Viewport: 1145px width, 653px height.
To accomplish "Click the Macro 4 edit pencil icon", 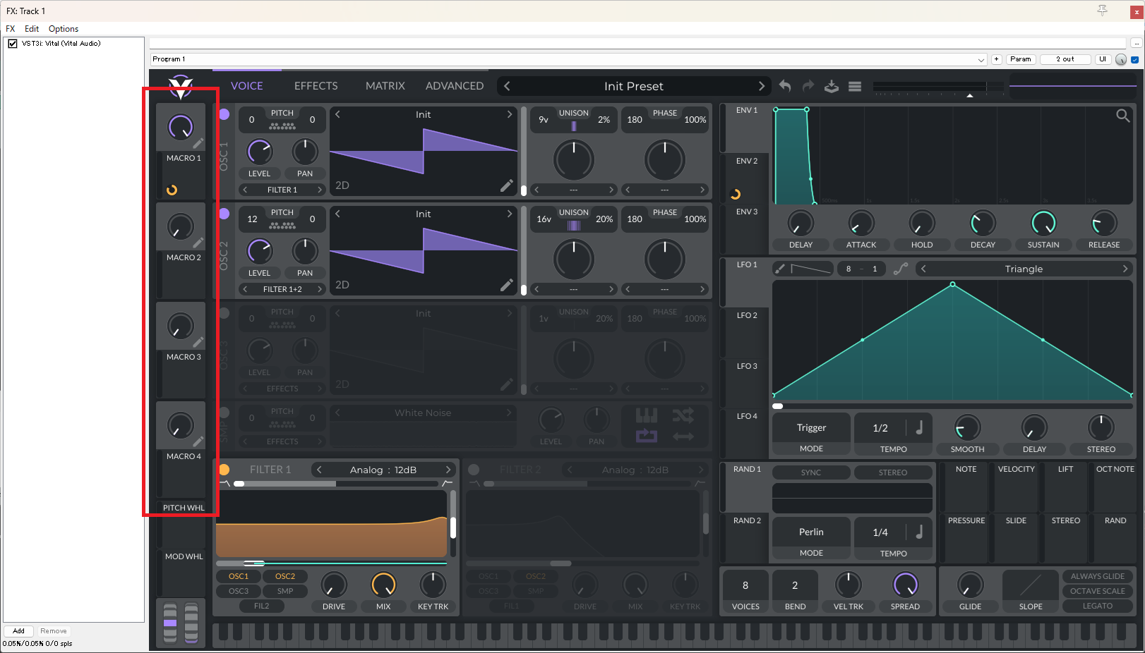I will 198,441.
